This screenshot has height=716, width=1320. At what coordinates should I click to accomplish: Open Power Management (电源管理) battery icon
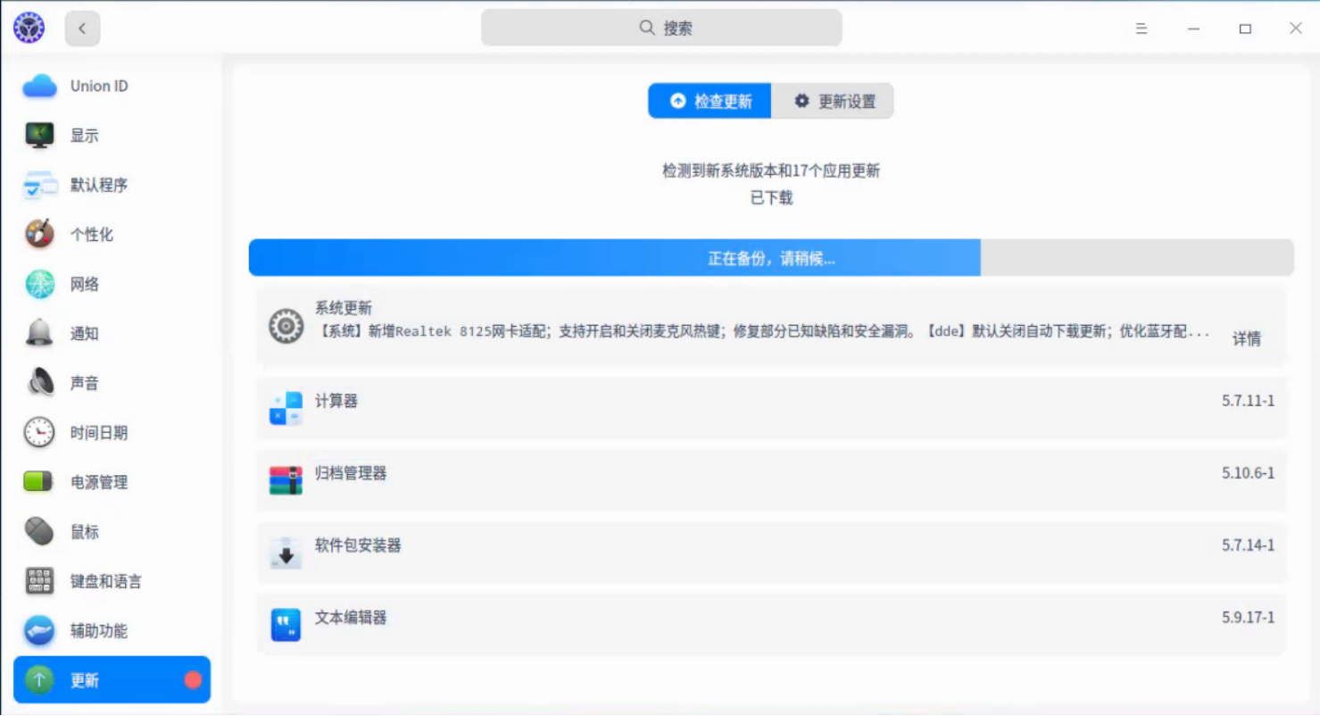click(x=39, y=483)
